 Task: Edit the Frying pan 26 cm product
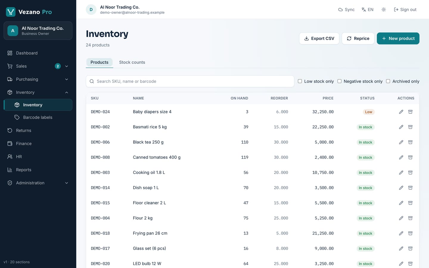click(x=401, y=233)
